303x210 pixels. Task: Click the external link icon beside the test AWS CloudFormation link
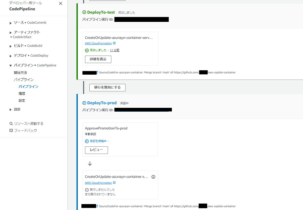[114, 43]
